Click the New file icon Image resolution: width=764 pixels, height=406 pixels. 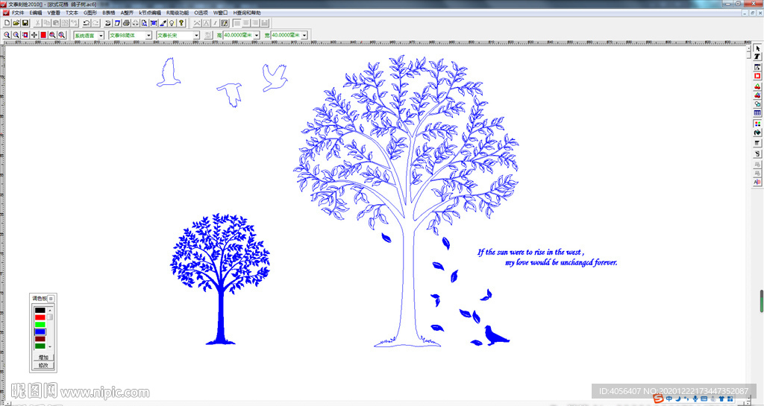[7, 23]
